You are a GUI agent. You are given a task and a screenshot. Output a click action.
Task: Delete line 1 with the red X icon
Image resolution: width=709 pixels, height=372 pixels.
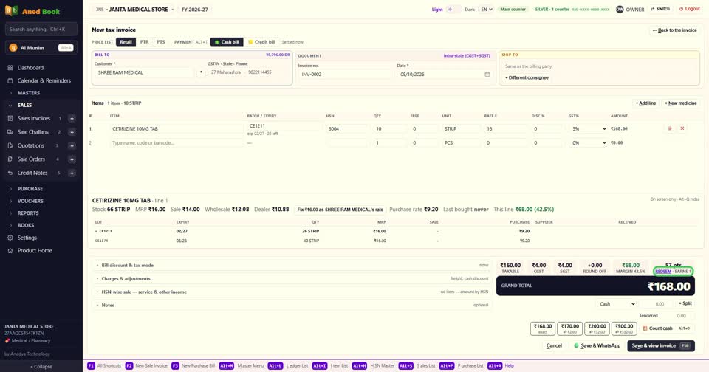(x=682, y=129)
